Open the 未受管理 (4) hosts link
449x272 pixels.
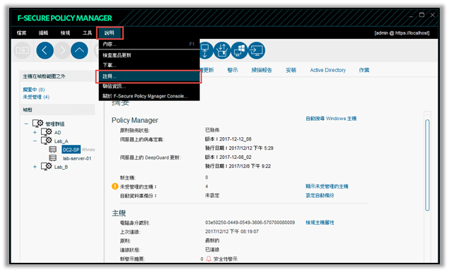[36, 97]
